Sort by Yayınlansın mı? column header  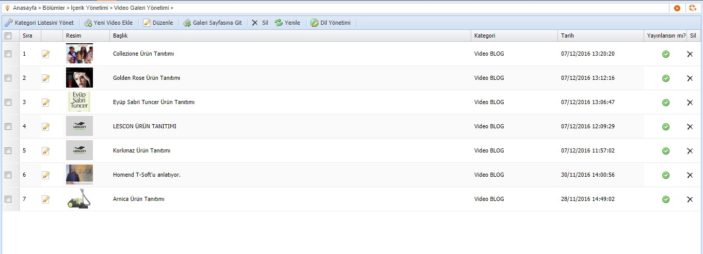click(x=666, y=36)
